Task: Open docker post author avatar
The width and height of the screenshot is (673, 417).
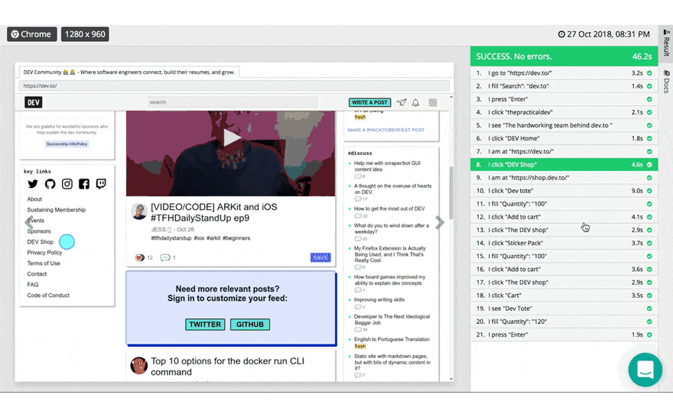Action: click(x=139, y=366)
